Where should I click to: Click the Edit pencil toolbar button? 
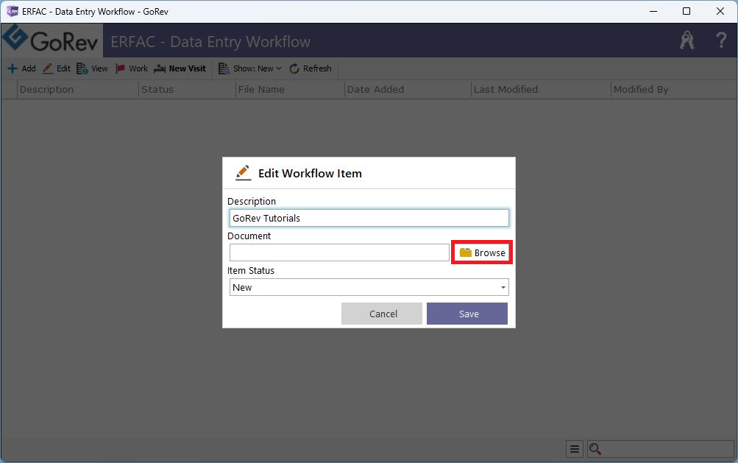(57, 68)
